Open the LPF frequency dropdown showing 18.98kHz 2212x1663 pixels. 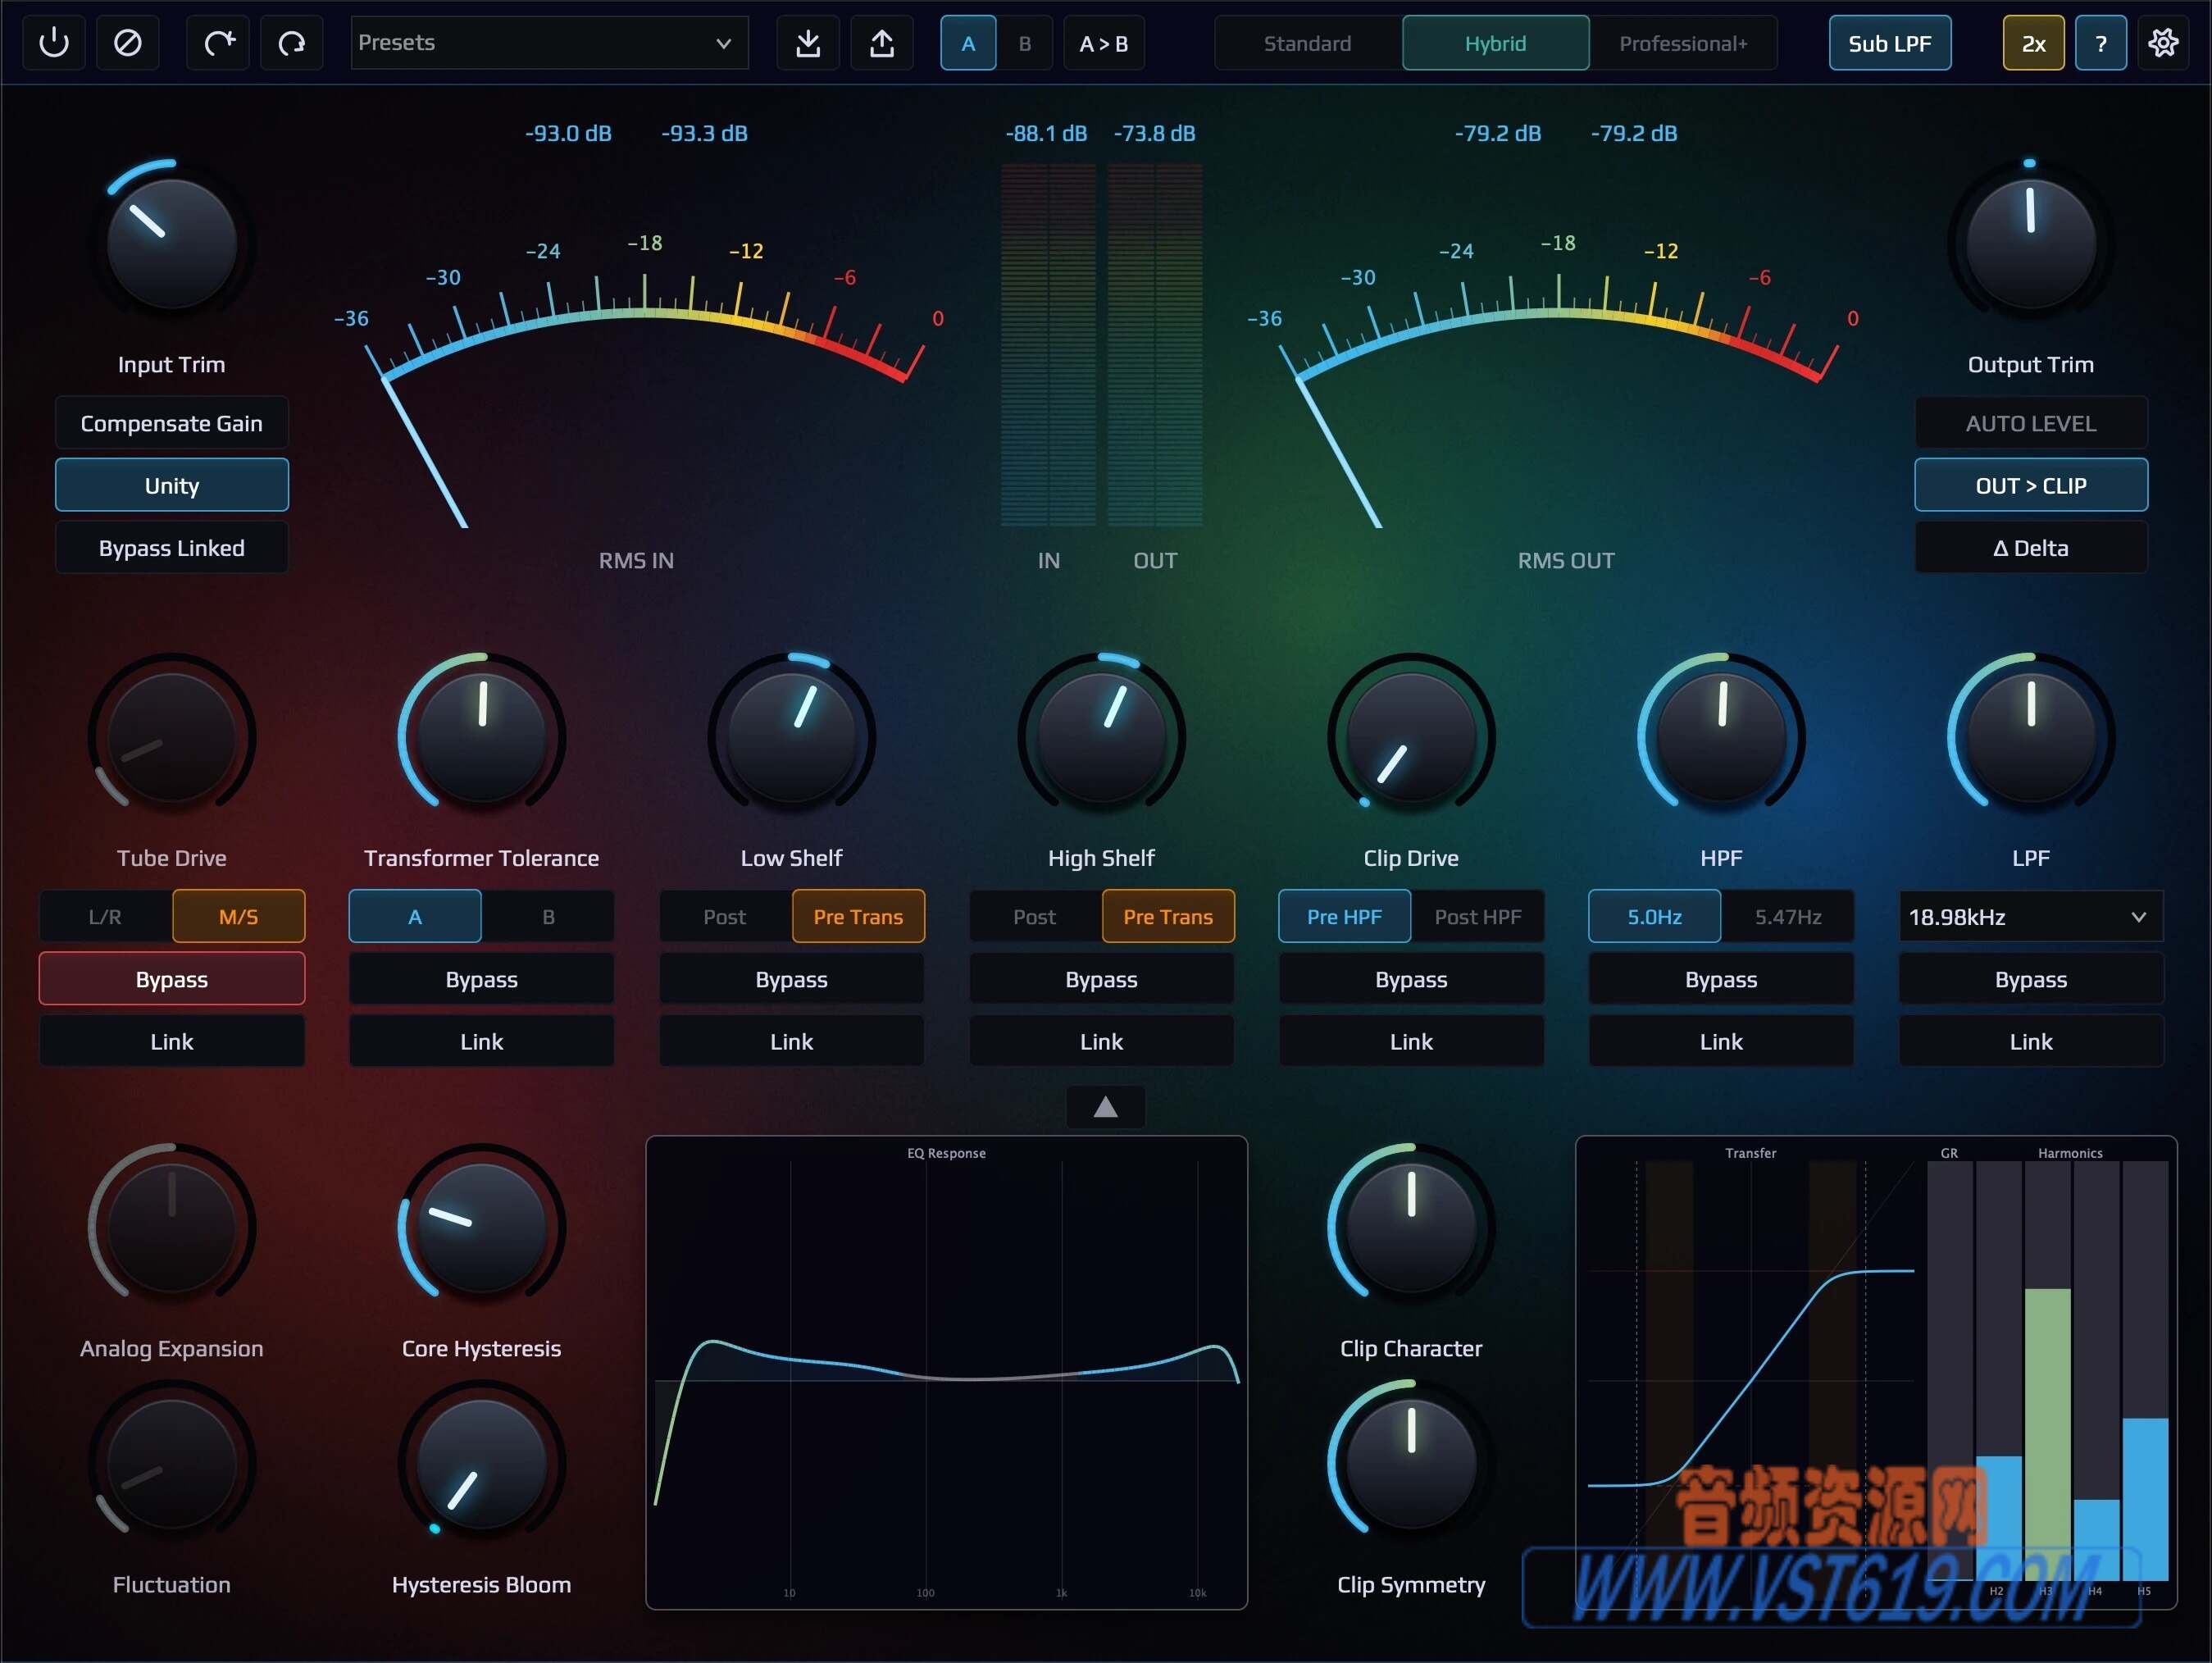tap(2029, 916)
